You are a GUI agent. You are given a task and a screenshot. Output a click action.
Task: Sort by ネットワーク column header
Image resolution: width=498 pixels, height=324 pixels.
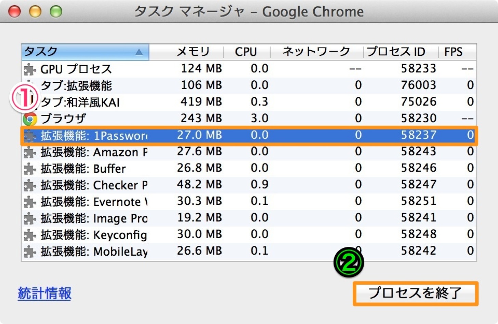click(x=317, y=52)
